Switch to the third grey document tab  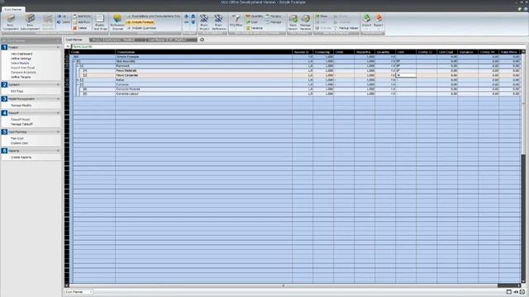[172, 40]
